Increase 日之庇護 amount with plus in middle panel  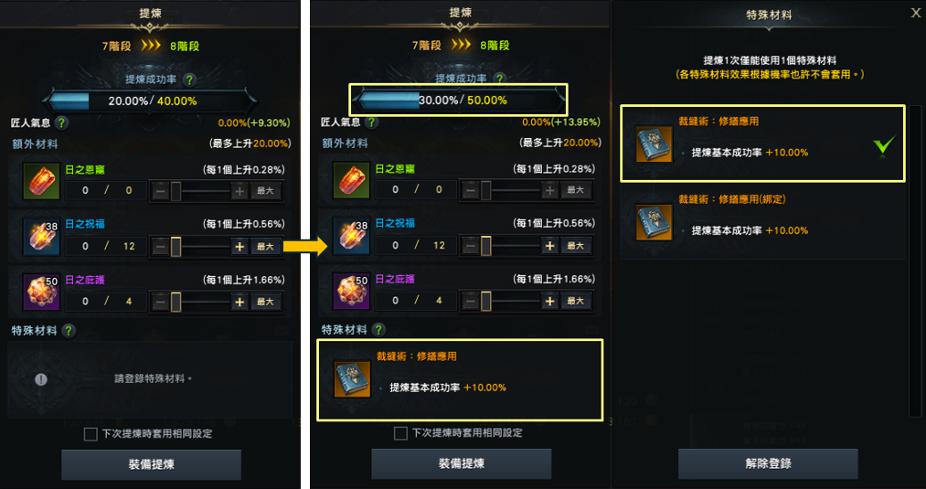click(549, 302)
